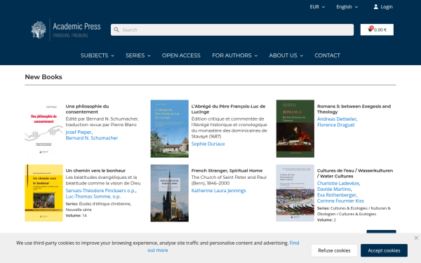Open title Une philosophie du consentement

click(x=87, y=109)
